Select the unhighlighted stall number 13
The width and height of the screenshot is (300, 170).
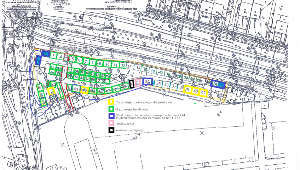click(x=130, y=67)
